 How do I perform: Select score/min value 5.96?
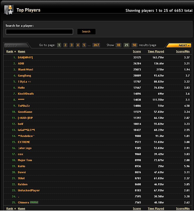(x=187, y=166)
